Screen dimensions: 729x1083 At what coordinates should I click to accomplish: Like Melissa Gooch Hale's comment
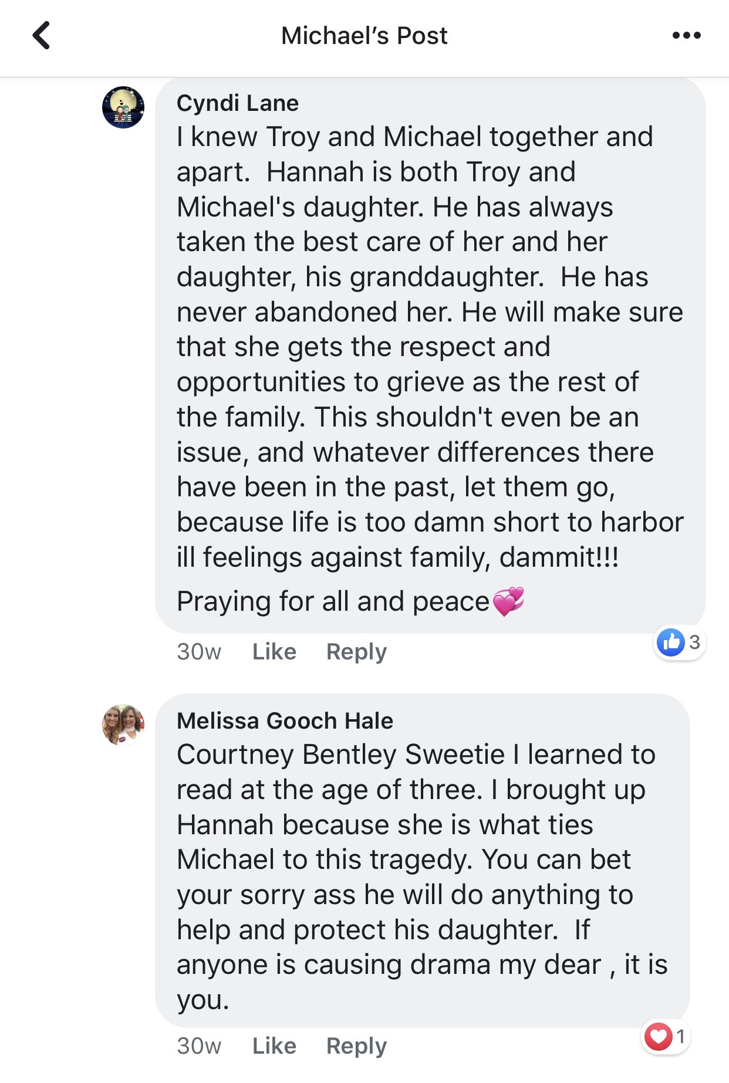coord(274,1046)
